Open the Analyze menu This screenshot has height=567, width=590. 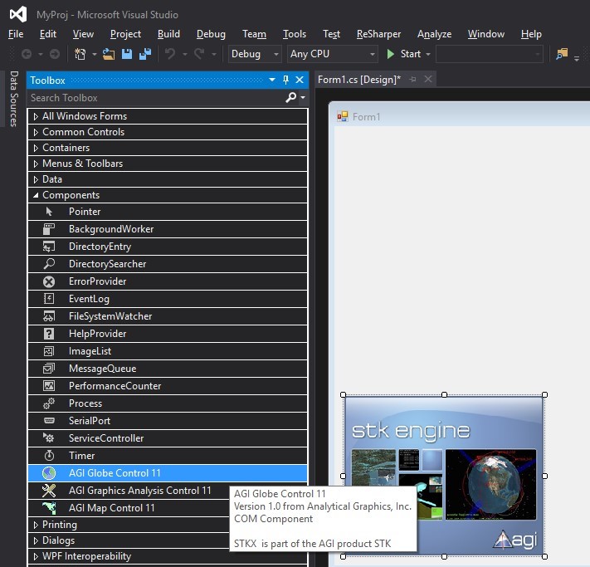click(434, 34)
